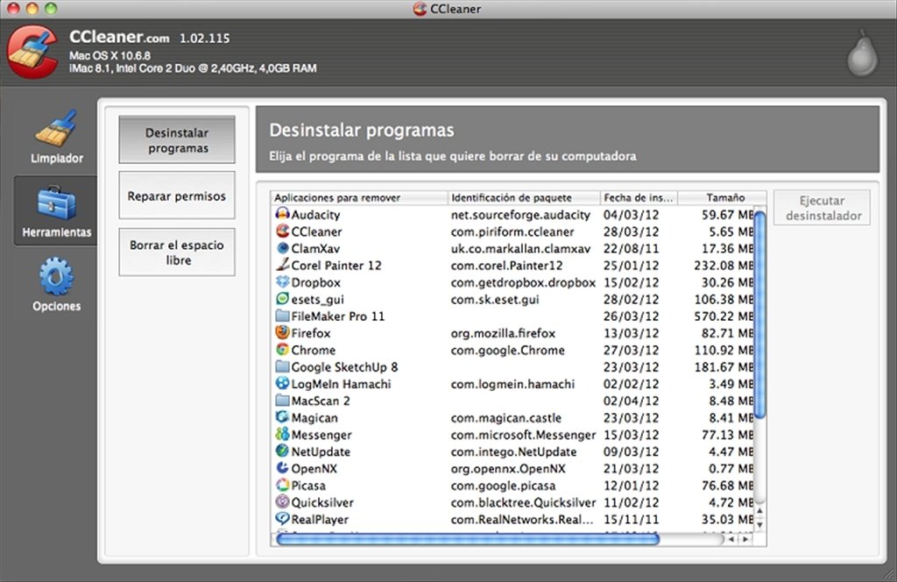Image resolution: width=897 pixels, height=582 pixels.
Task: Click the Firefox app icon
Action: click(282, 332)
